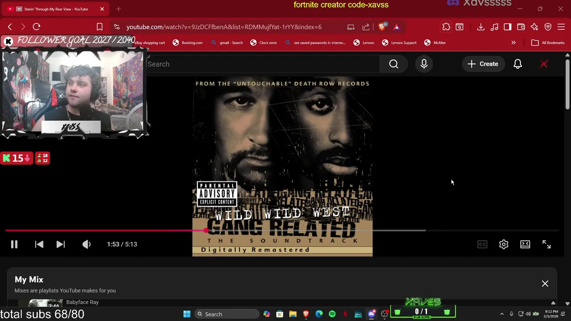Open the YouTube Create menu

point(483,64)
